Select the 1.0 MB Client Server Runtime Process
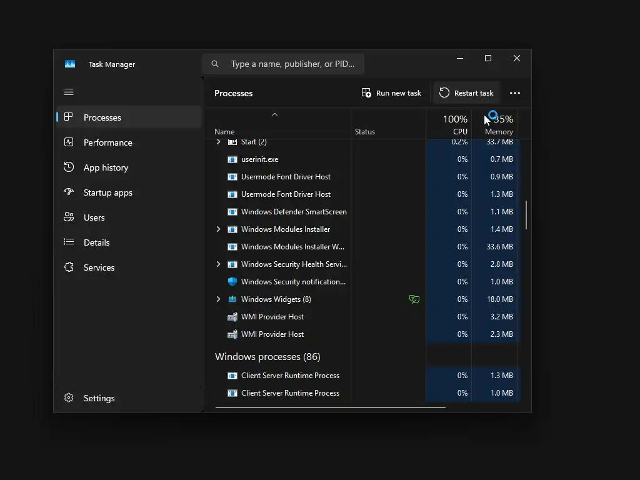Viewport: 640px width, 480px height. tap(361, 393)
